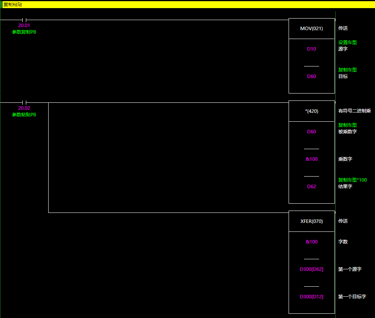
Task: Select the D10 source operand
Action: tap(311, 49)
